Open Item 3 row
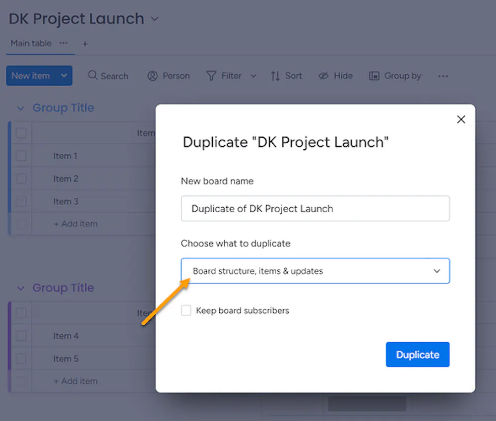Screen dimensions: 496x421 [x=65, y=201]
